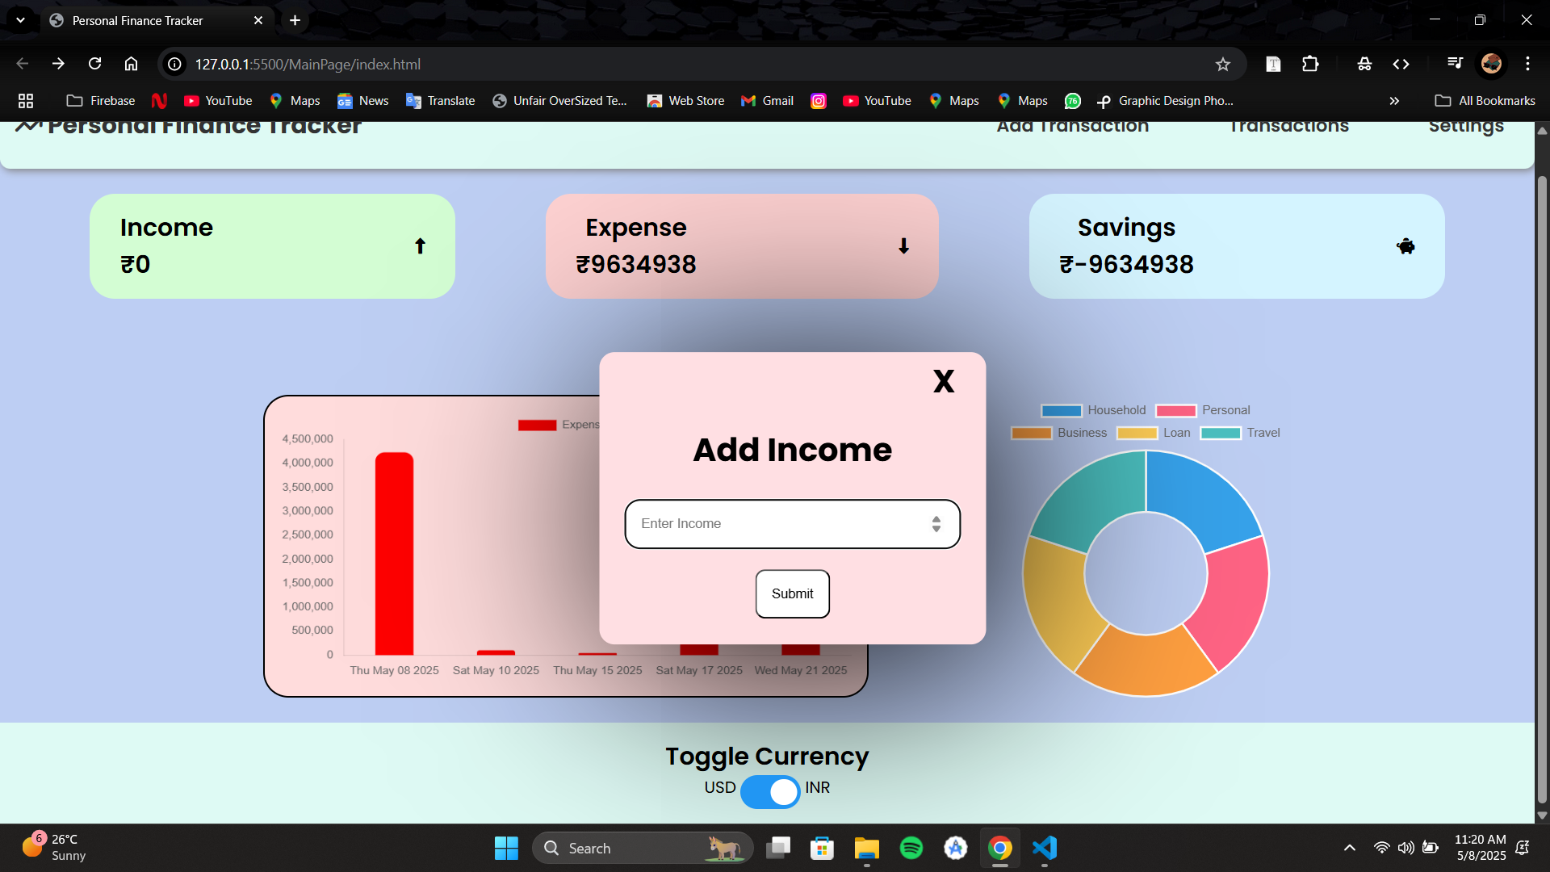The height and width of the screenshot is (872, 1550).
Task: Open the Settings nav item
Action: (x=1466, y=127)
